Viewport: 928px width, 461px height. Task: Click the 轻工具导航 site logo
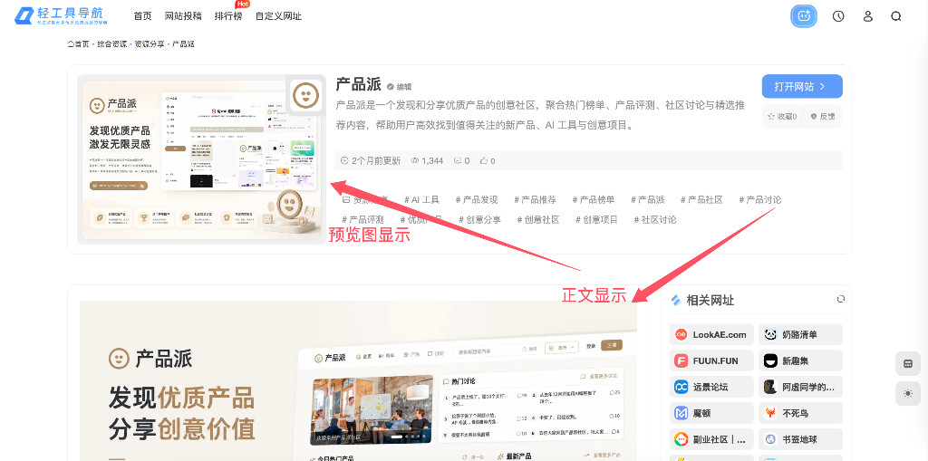tap(61, 16)
